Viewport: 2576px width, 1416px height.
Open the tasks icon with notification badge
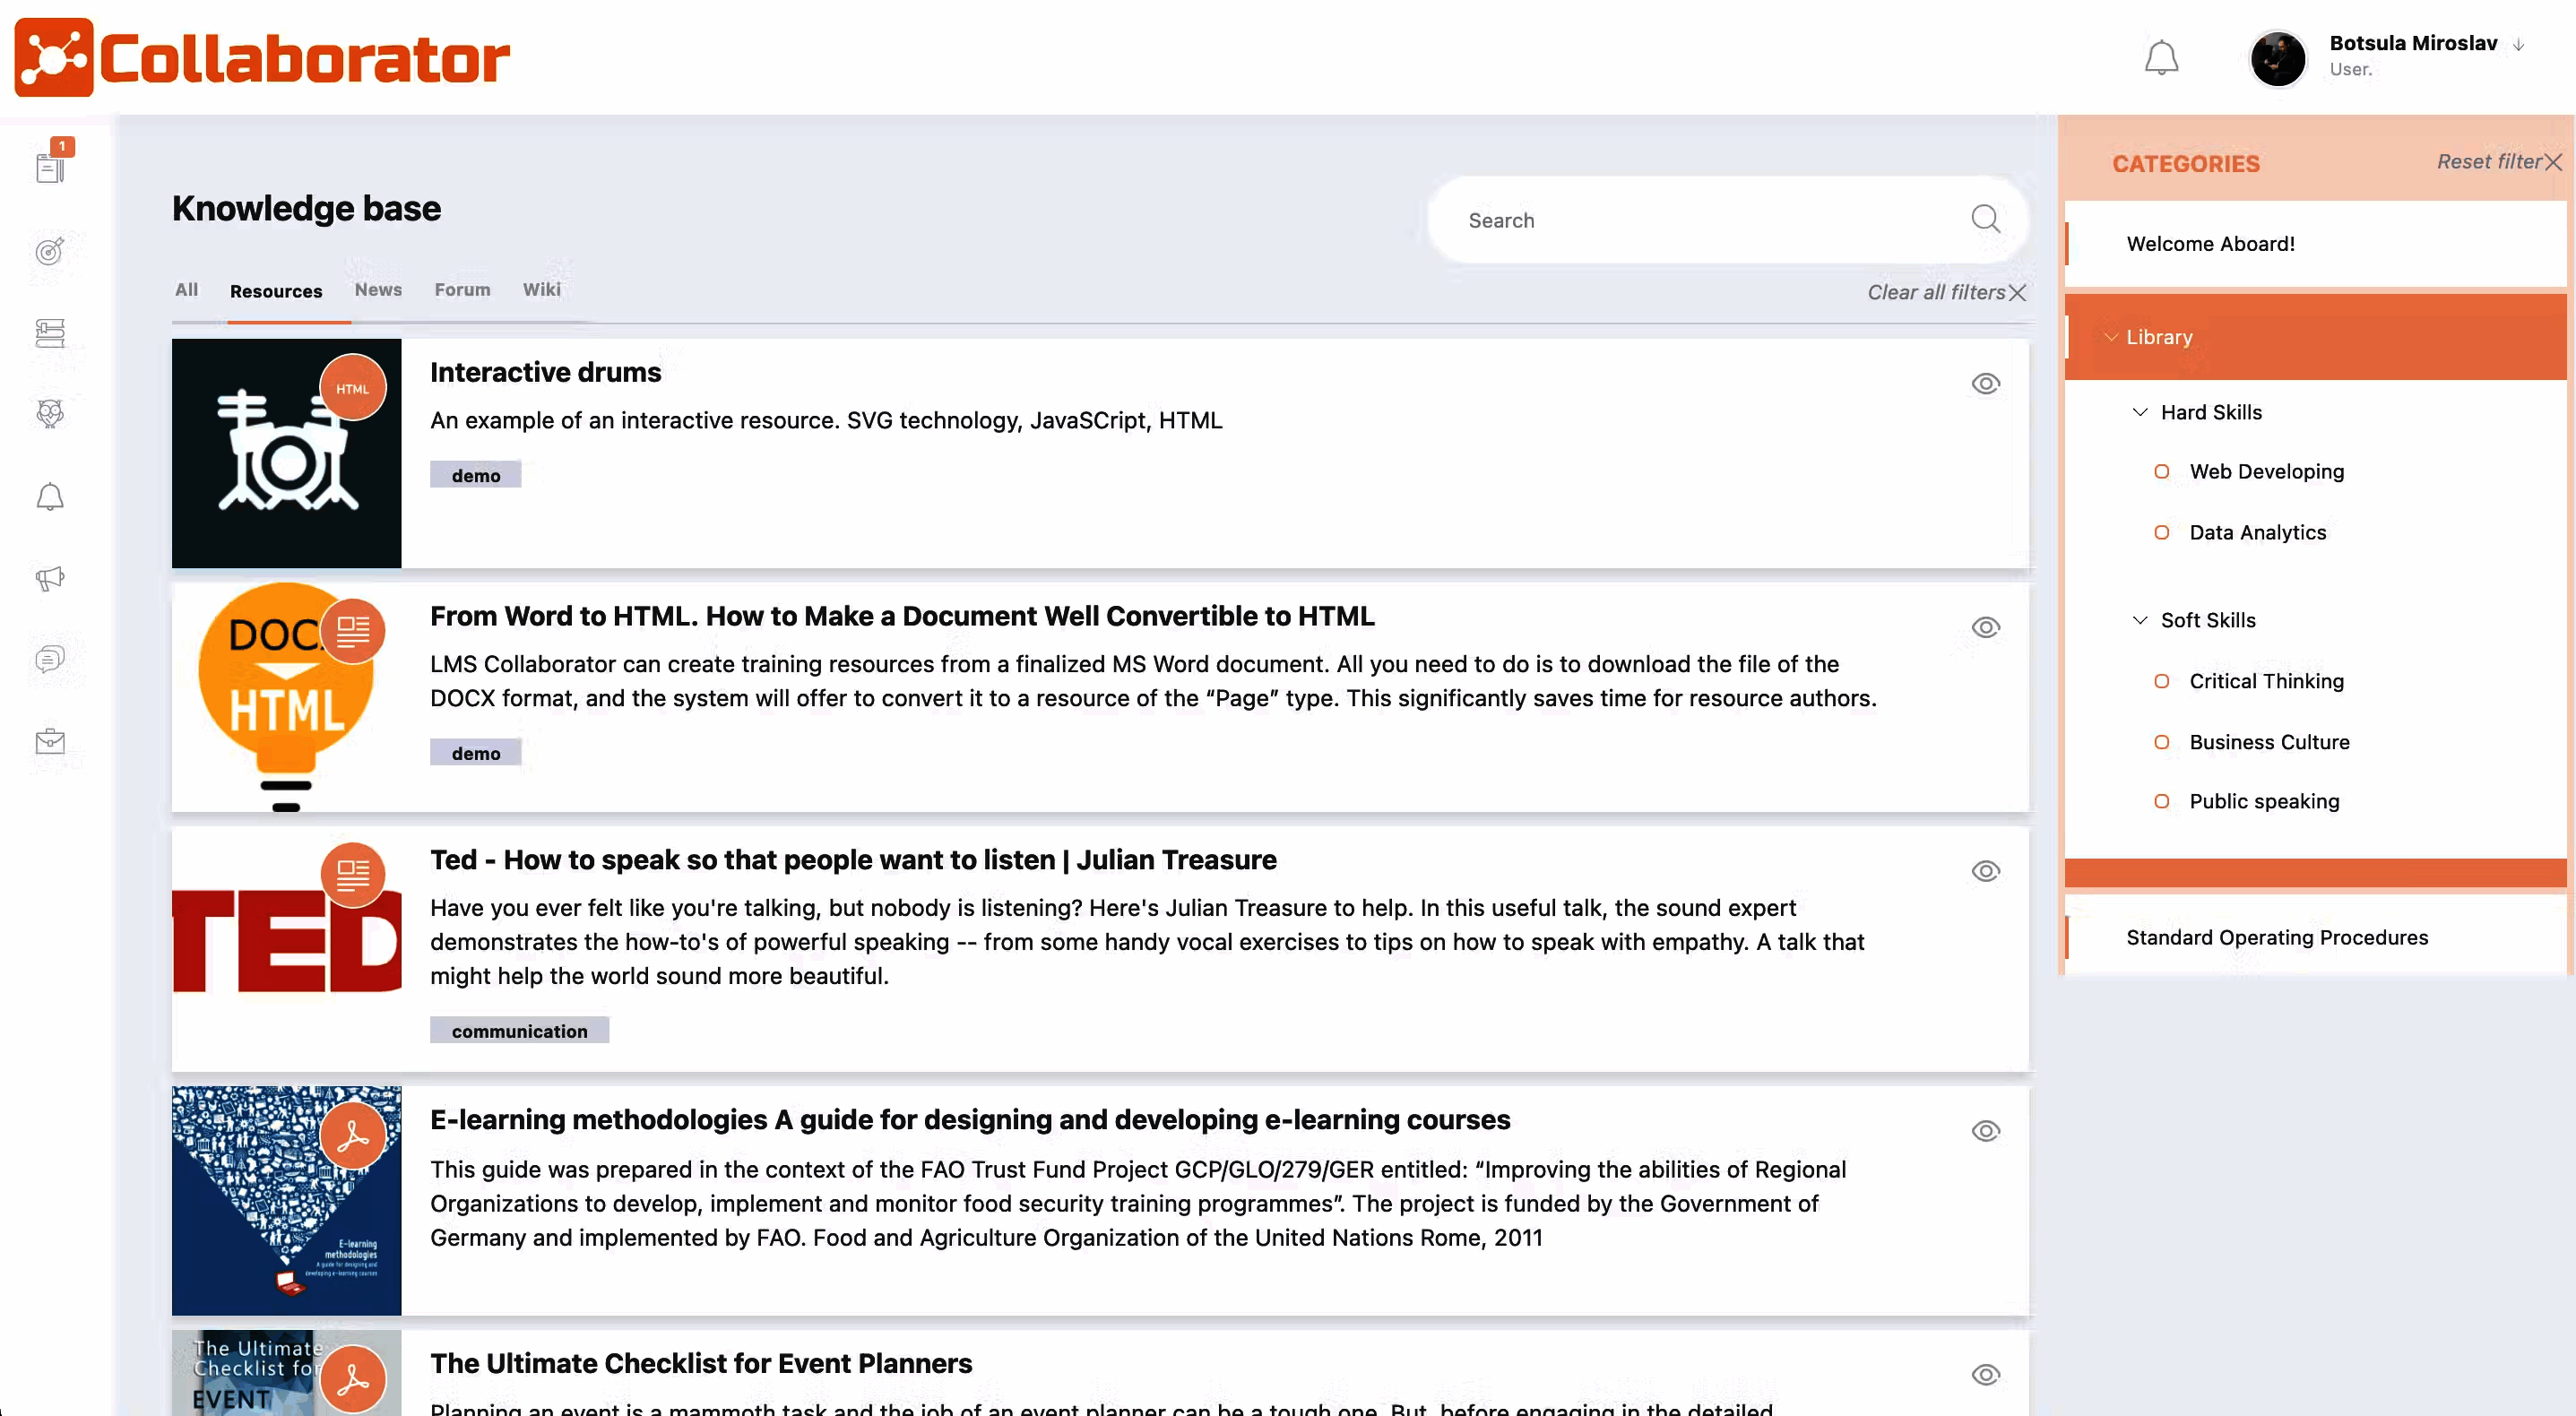point(50,168)
